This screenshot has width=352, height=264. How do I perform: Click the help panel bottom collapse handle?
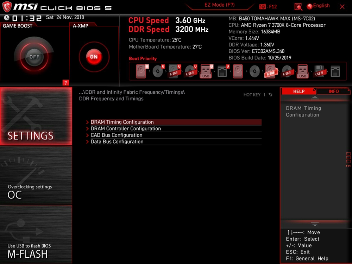point(314,224)
